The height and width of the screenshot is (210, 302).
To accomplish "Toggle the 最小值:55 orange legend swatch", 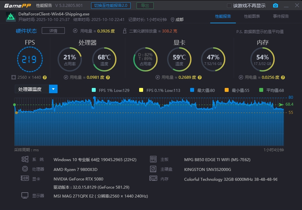I will coord(227,90).
